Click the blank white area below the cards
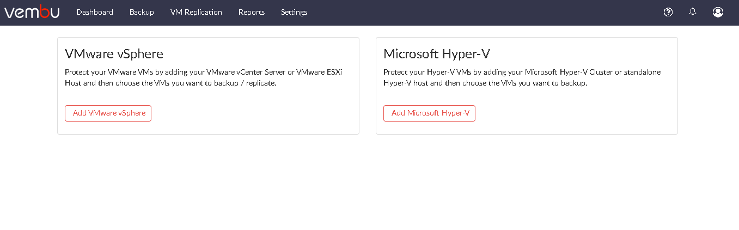The image size is (739, 230). [x=369, y=185]
